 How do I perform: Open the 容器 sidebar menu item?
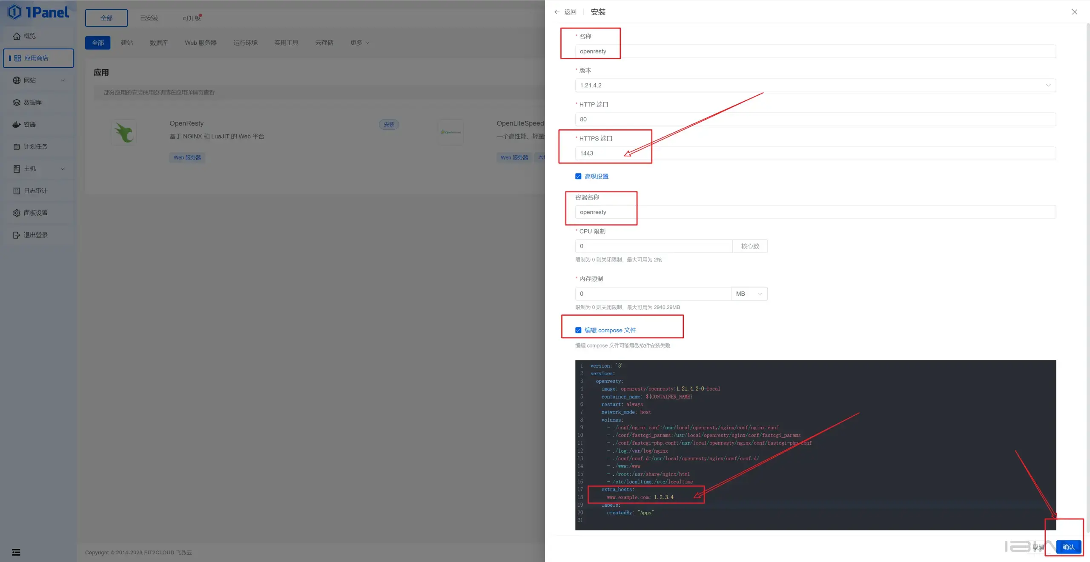(38, 125)
